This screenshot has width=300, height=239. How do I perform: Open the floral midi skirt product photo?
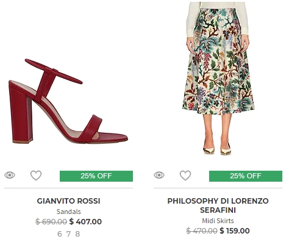click(x=218, y=78)
